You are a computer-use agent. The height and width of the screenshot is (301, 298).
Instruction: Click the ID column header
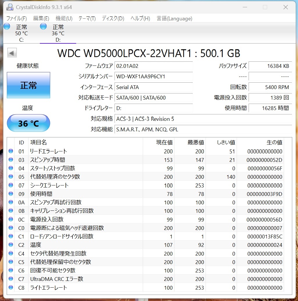(x=21, y=142)
